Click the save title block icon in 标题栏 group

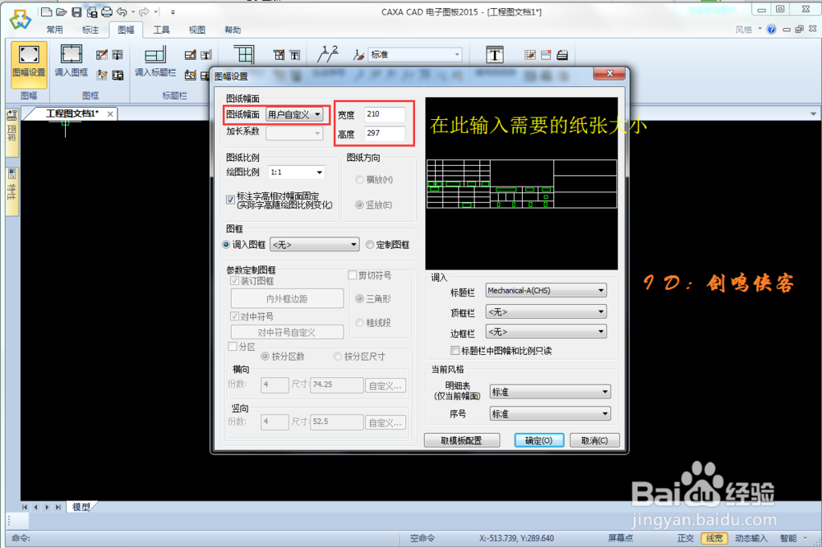point(206,54)
